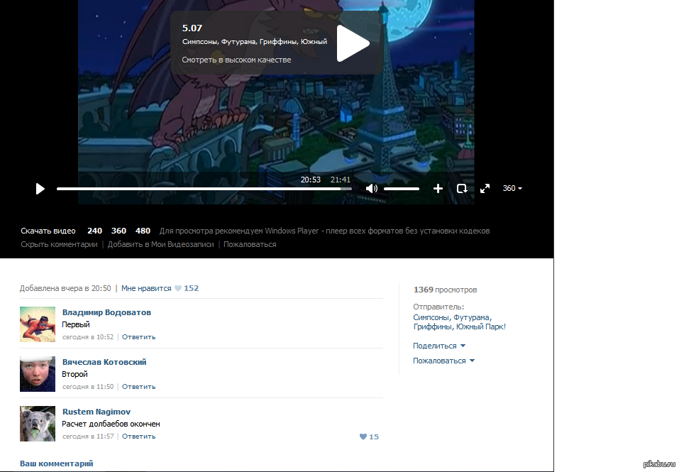
Task: Download video in 480 quality
Action: pos(143,231)
